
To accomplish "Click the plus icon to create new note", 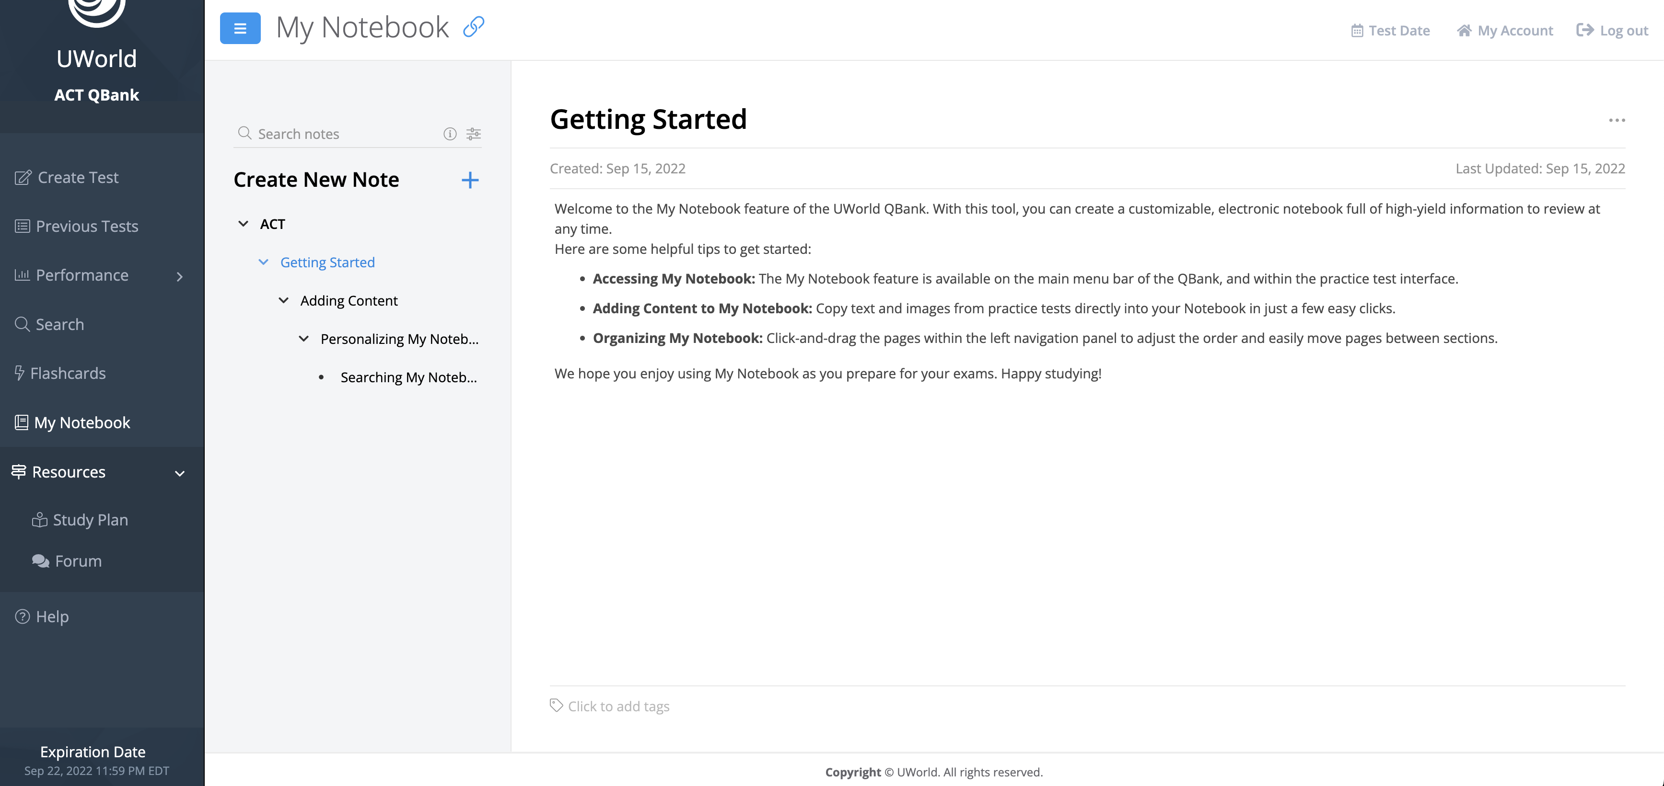I will pyautogui.click(x=470, y=180).
